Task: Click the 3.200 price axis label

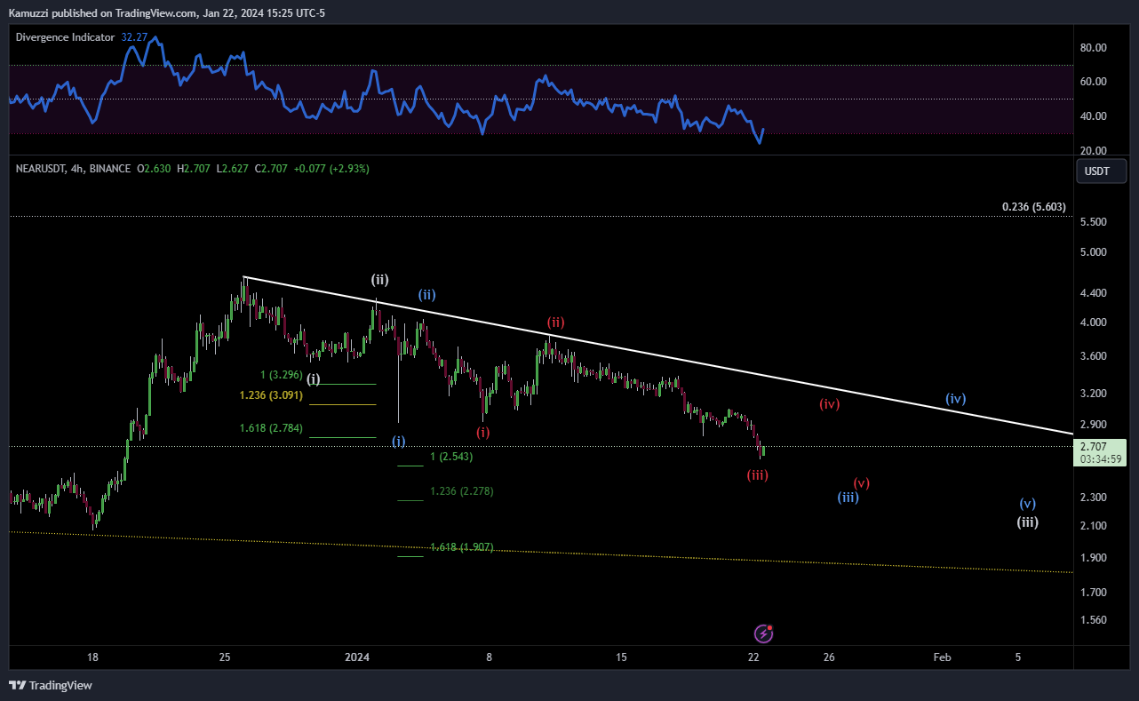Action: coord(1093,394)
